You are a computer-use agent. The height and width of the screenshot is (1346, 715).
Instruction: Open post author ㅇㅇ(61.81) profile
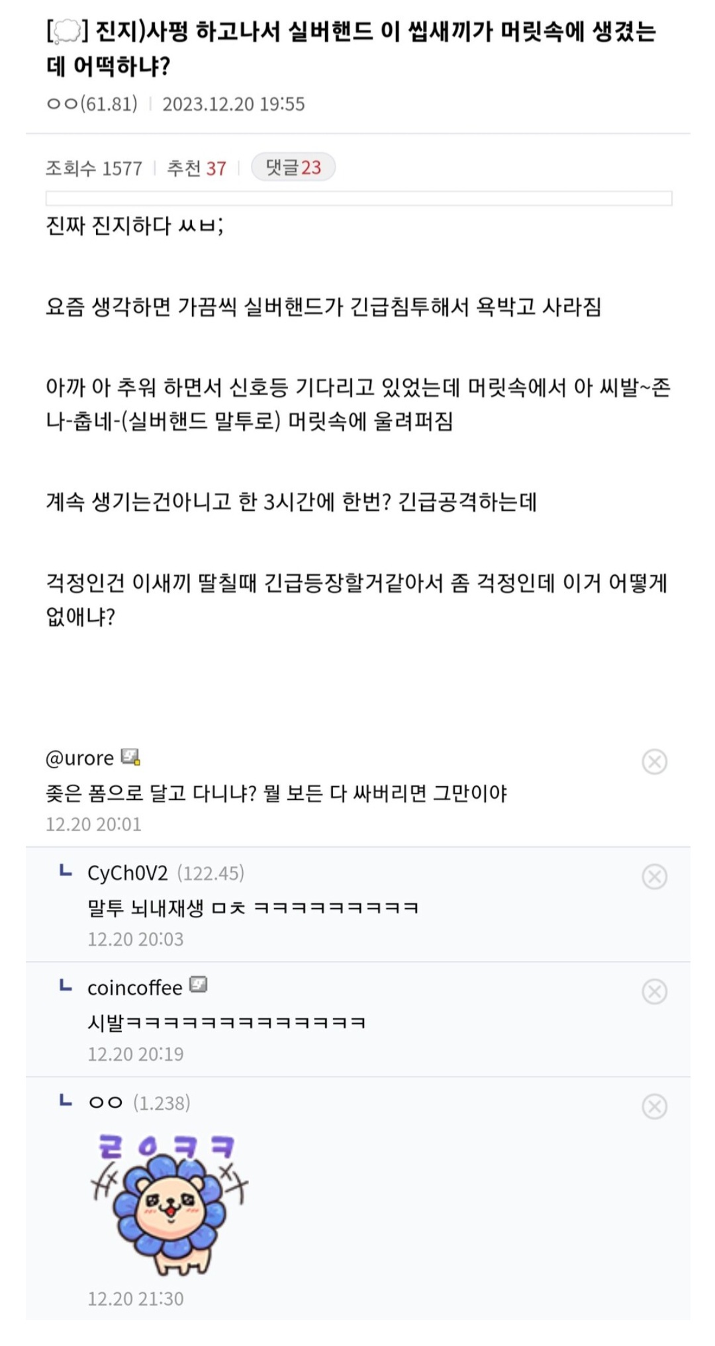(92, 104)
